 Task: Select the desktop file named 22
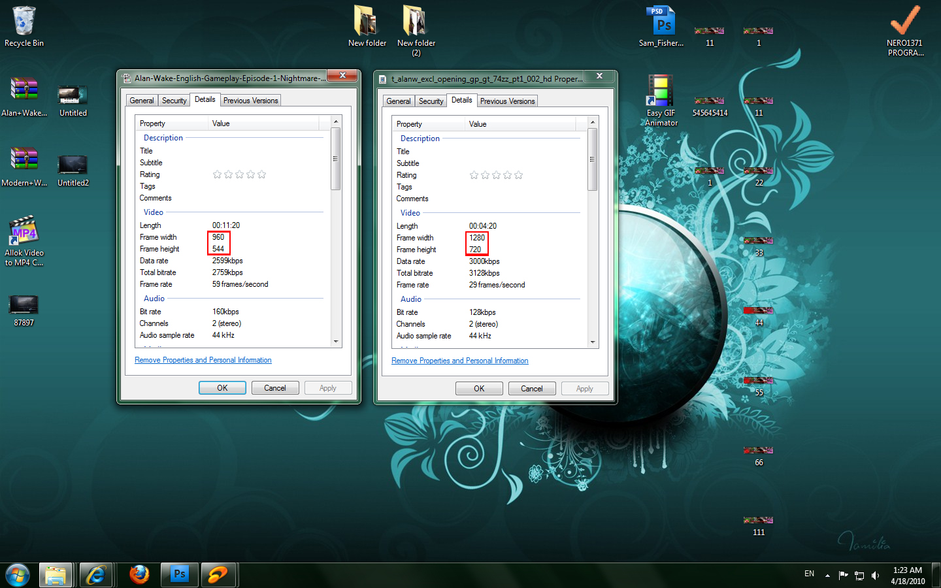pyautogui.click(x=759, y=177)
